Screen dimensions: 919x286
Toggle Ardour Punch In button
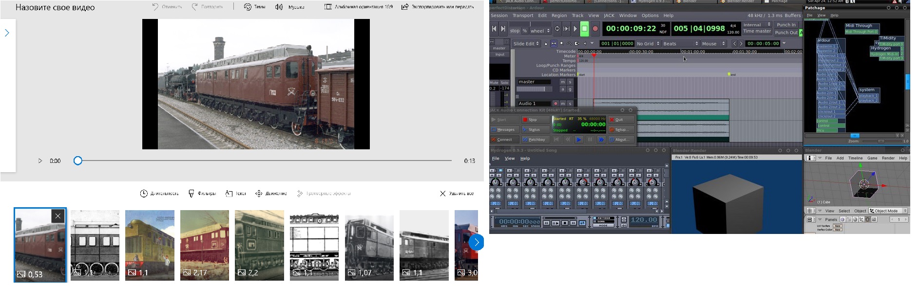786,25
